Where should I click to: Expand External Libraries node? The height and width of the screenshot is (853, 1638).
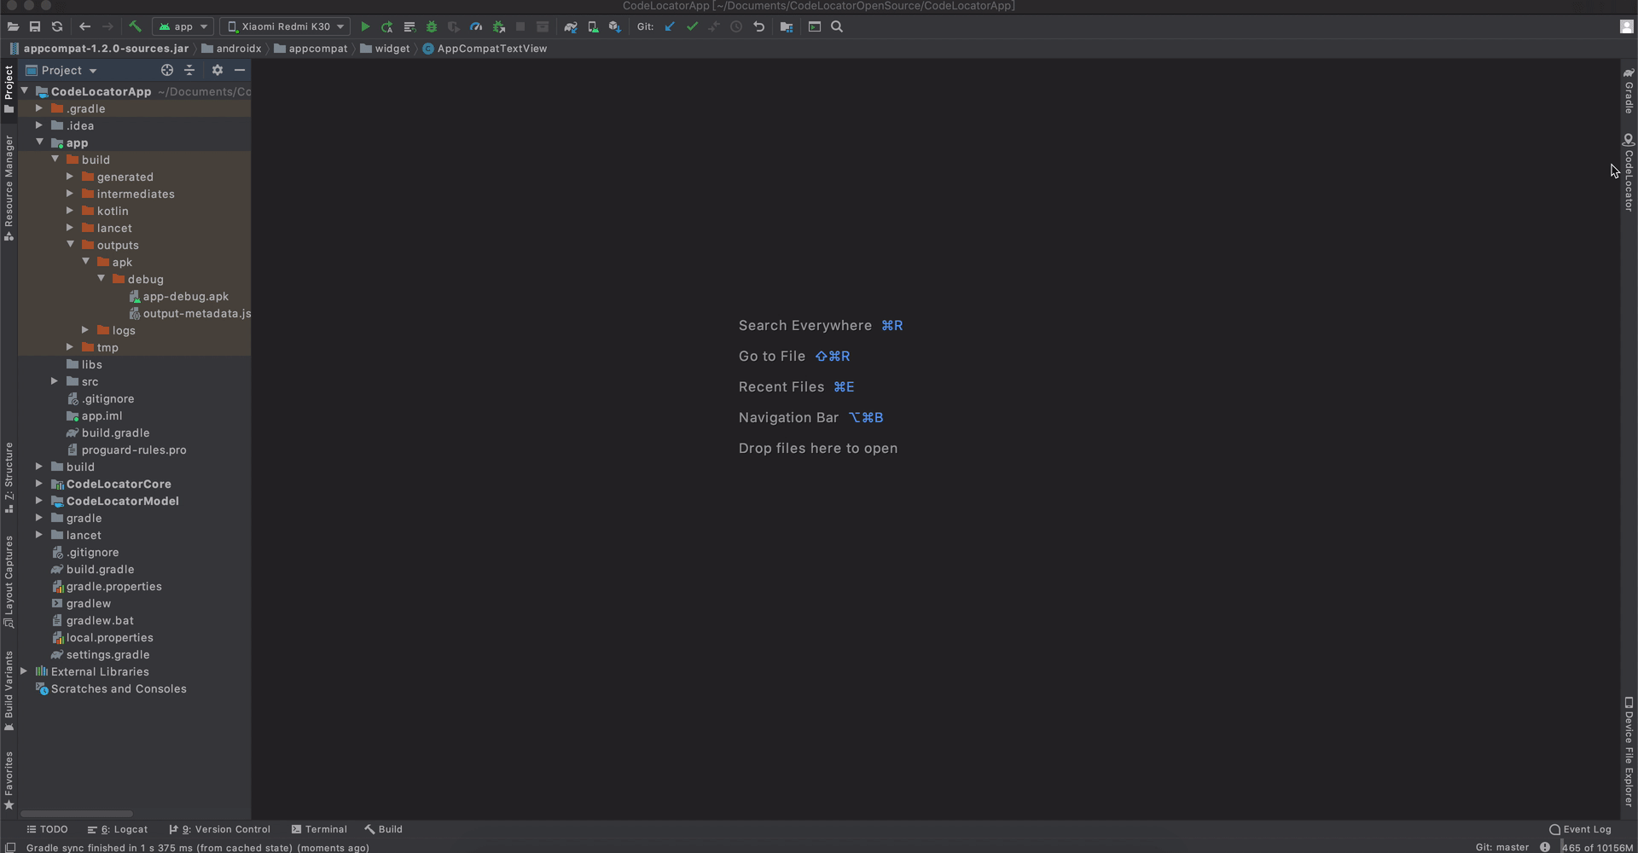24,671
